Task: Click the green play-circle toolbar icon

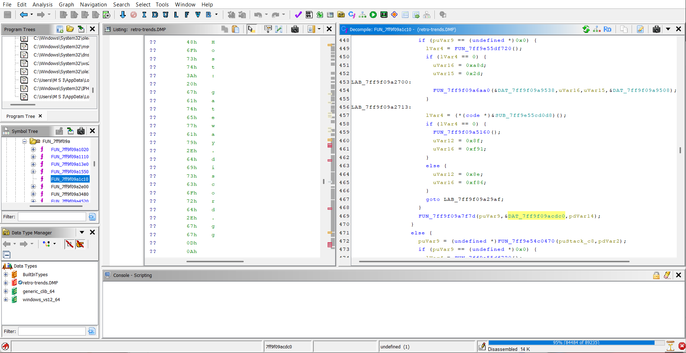Action: pyautogui.click(x=373, y=15)
